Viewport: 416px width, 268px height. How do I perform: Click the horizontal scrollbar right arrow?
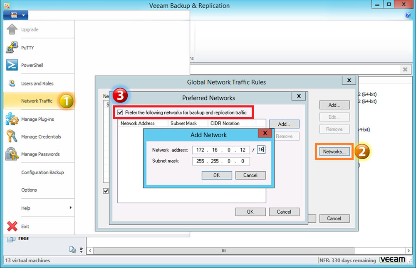(409, 251)
